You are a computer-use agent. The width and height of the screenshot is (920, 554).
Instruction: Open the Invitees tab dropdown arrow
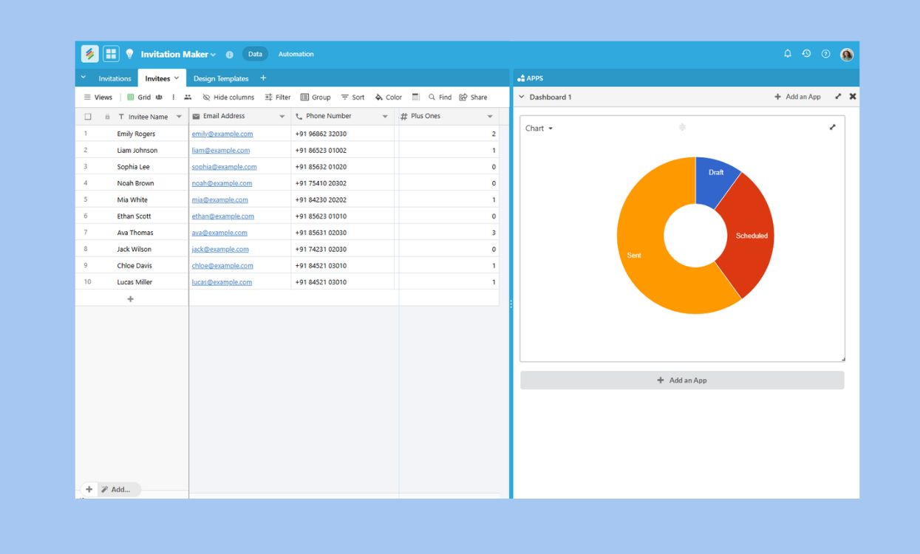[177, 78]
